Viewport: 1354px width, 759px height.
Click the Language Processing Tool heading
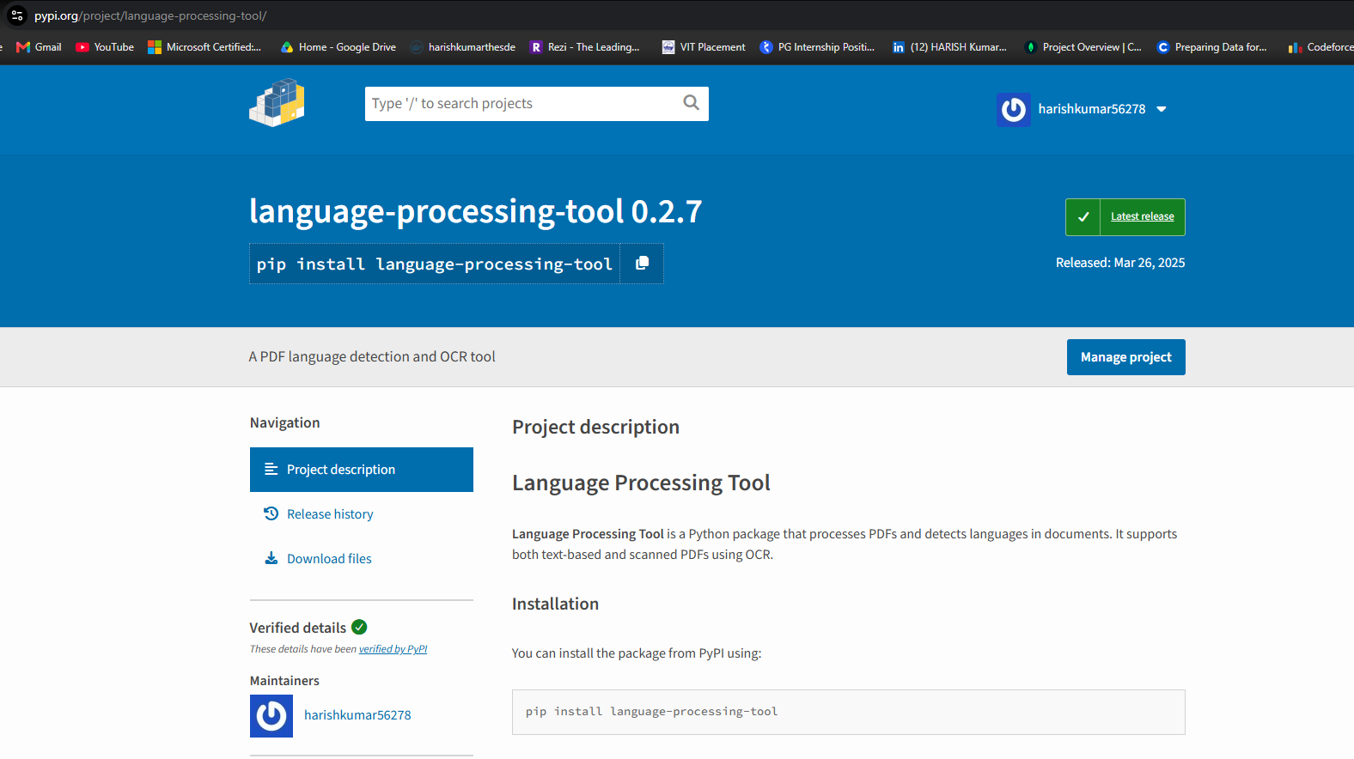tap(641, 483)
